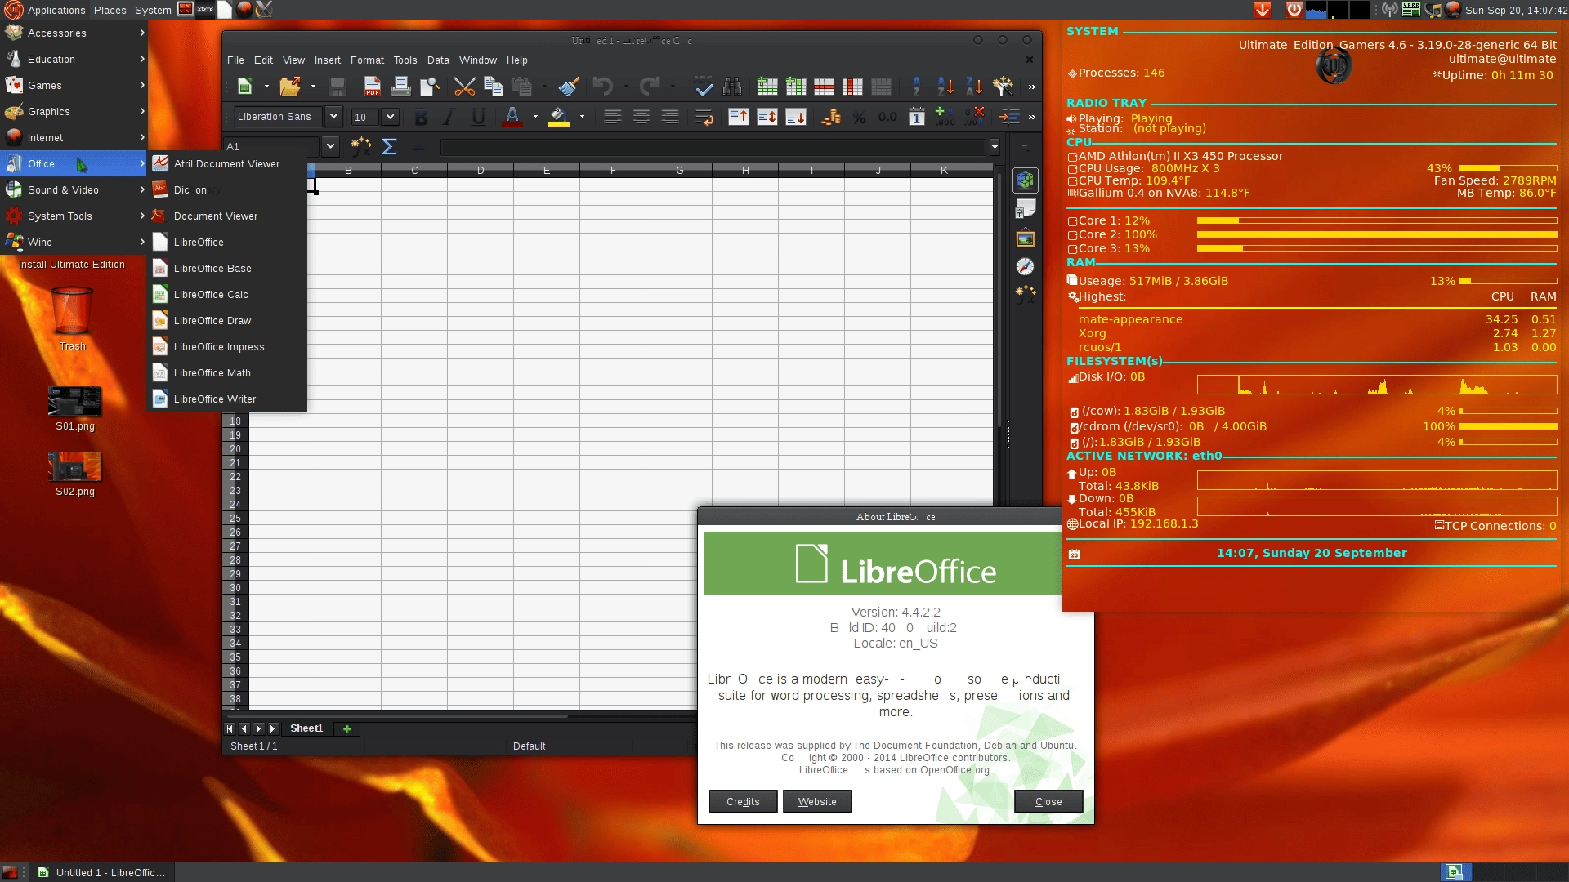The height and width of the screenshot is (882, 1569).
Task: Click the Sort Ascending icon
Action: (x=945, y=87)
